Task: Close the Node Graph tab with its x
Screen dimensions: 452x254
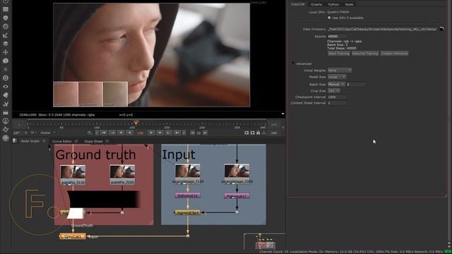Action: pyautogui.click(x=44, y=141)
